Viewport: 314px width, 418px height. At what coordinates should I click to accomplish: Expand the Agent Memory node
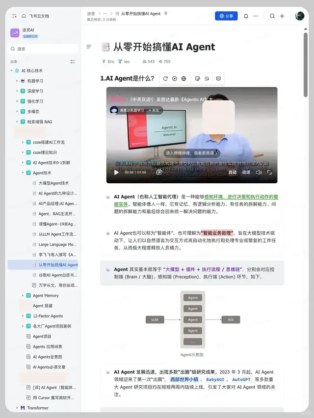[23, 295]
